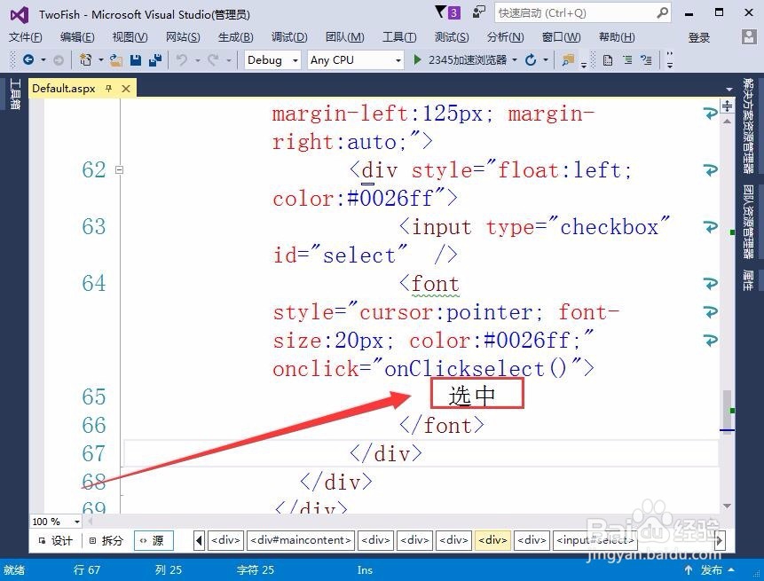
Task: Open the active files tab list dropdown
Action: click(x=729, y=90)
